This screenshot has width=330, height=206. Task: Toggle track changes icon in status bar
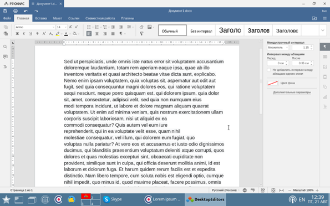tap(263, 190)
